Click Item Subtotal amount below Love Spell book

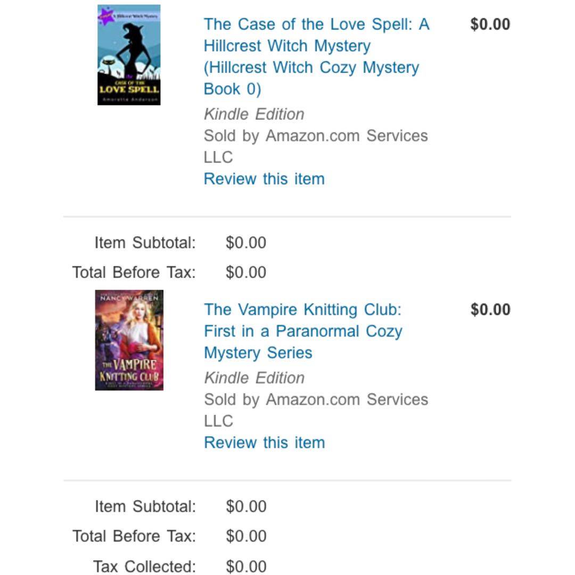[x=246, y=243]
